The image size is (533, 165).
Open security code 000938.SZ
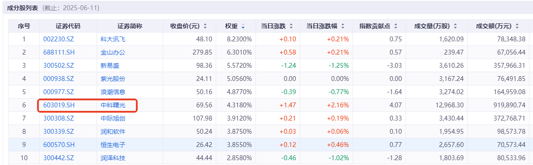point(58,79)
